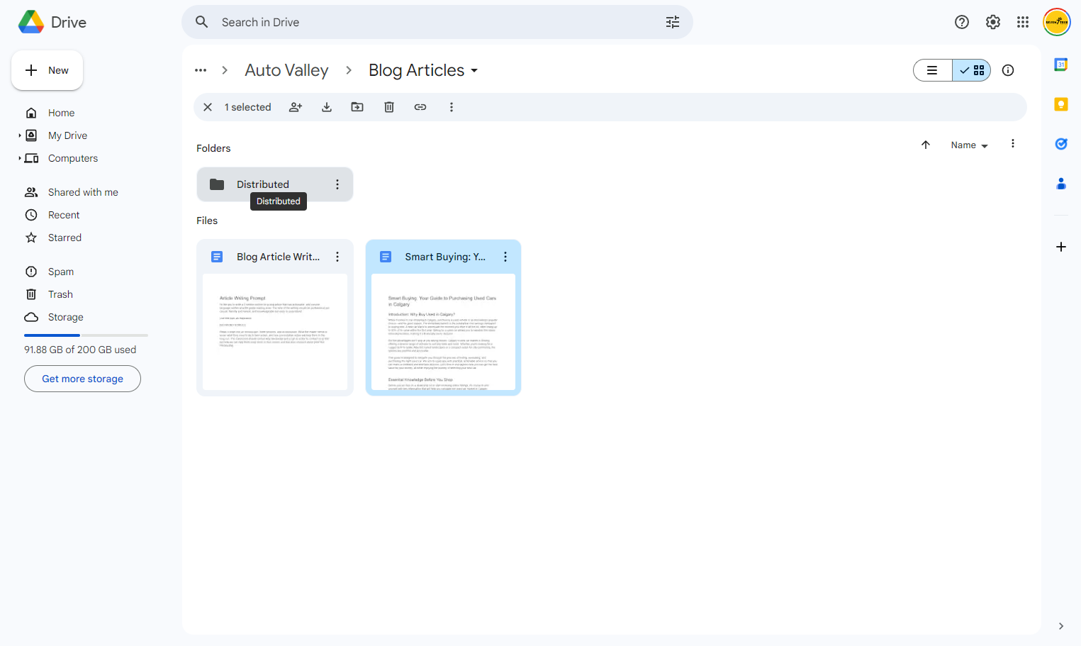This screenshot has height=646, width=1081.
Task: View details info panel
Action: 1008,70
